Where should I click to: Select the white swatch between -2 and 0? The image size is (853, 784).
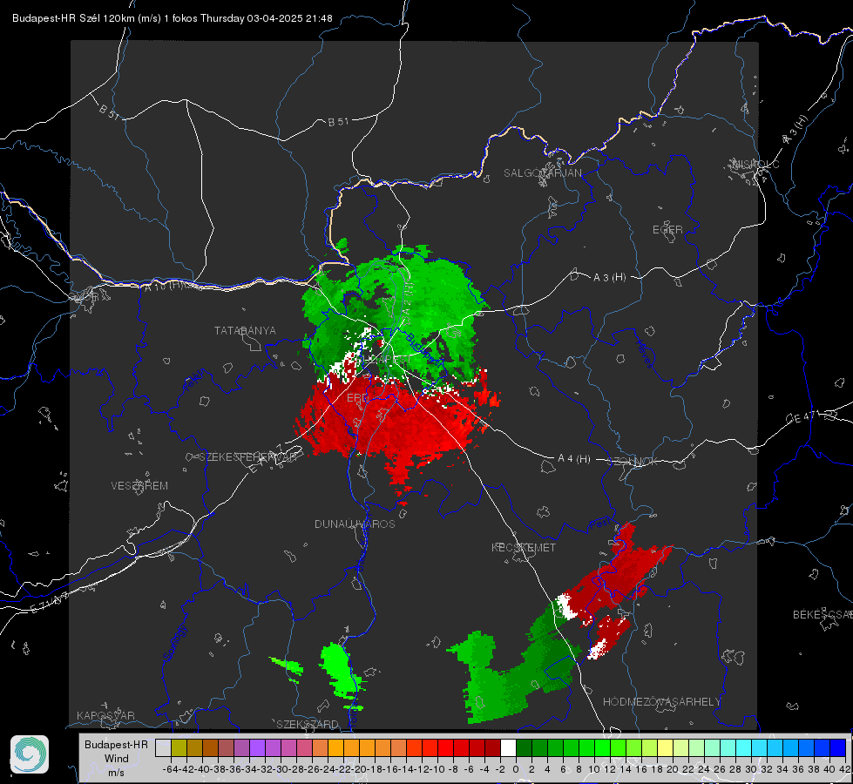tap(508, 748)
